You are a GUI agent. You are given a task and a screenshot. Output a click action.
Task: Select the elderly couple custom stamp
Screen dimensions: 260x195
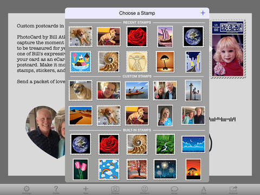(165, 90)
